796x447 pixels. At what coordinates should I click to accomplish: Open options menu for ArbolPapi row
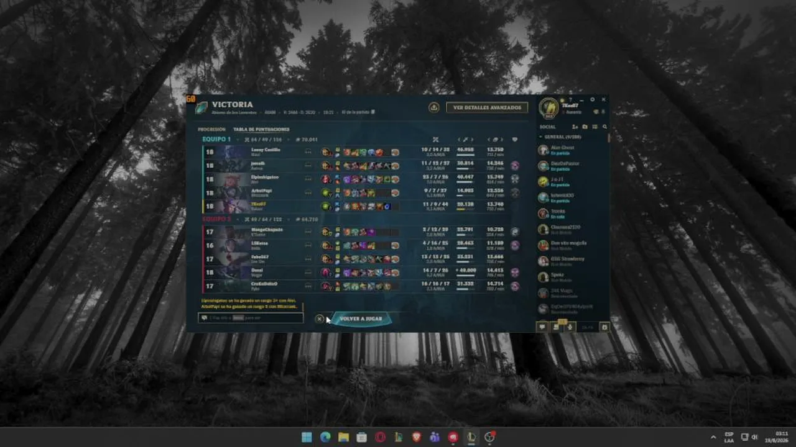(308, 192)
